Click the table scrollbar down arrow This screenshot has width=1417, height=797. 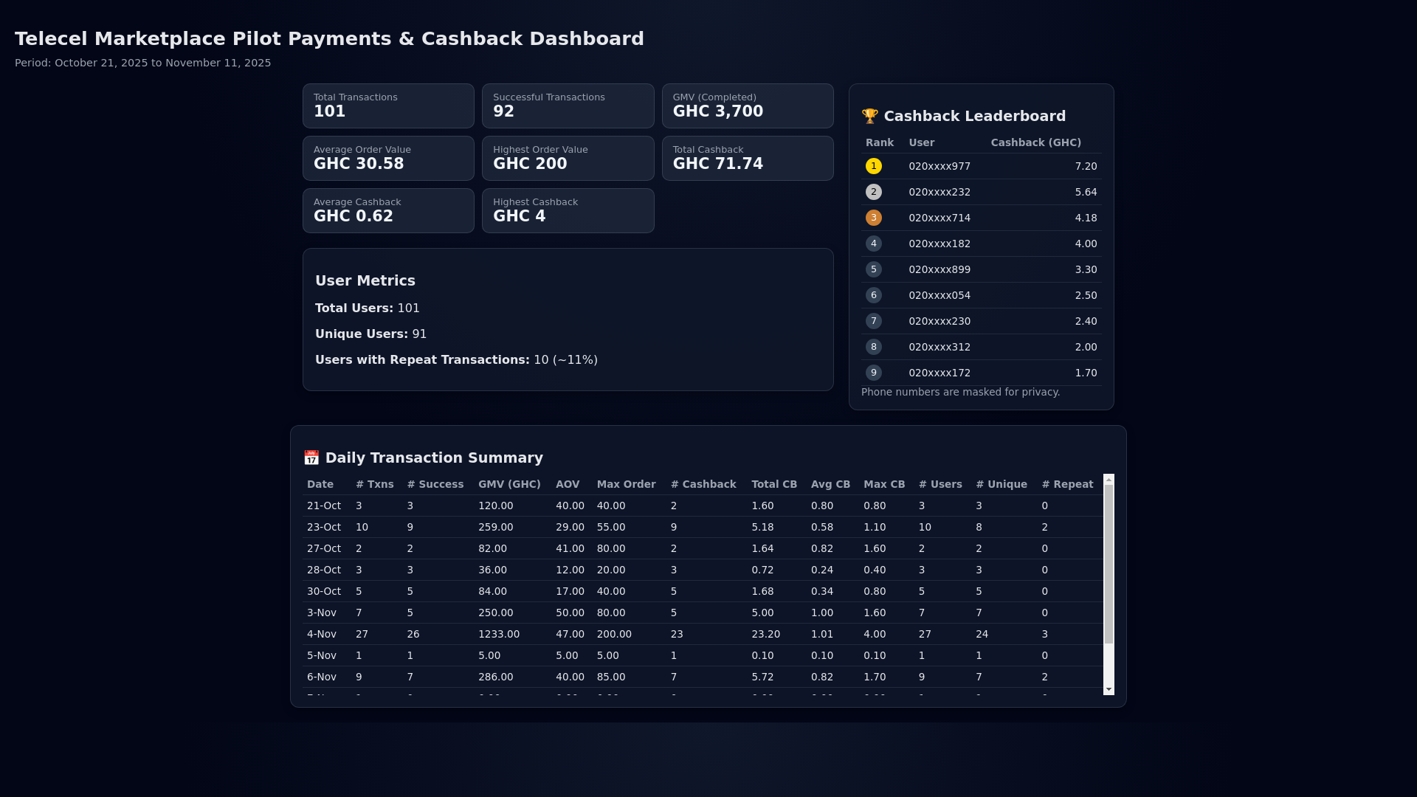click(x=1109, y=689)
